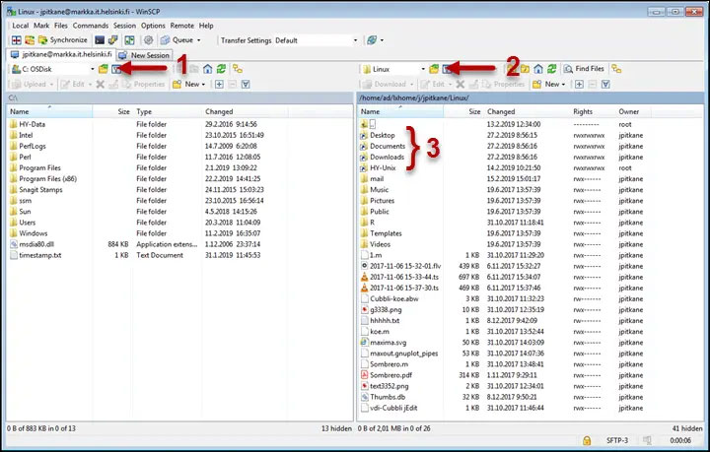Select the msdia80.dll file

pos(32,244)
